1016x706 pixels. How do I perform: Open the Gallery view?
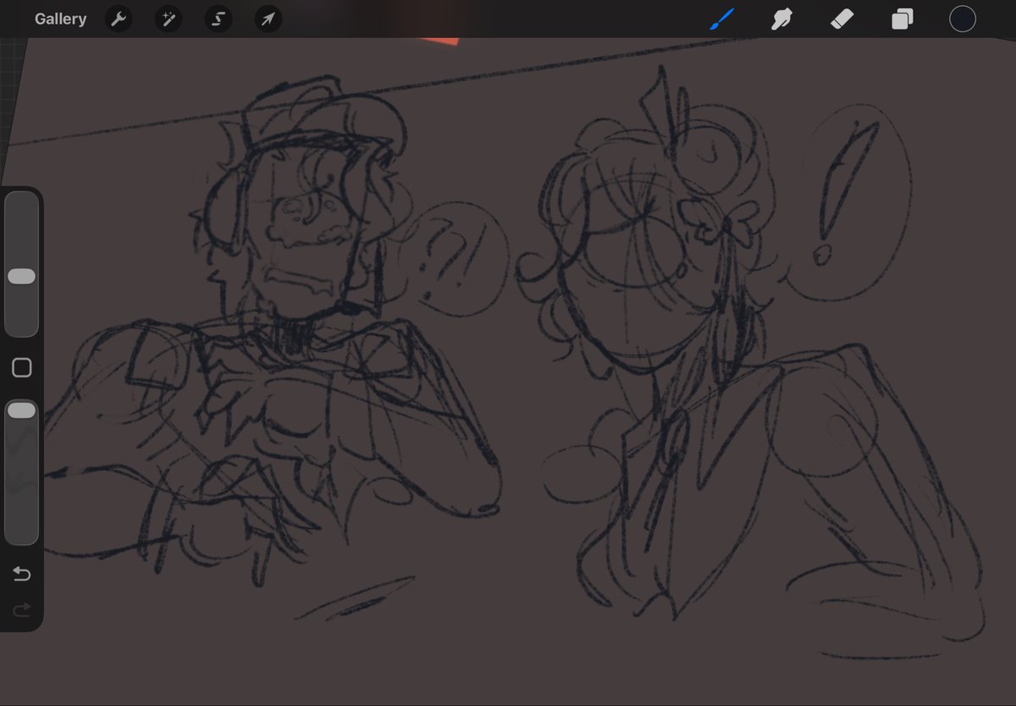tap(60, 19)
